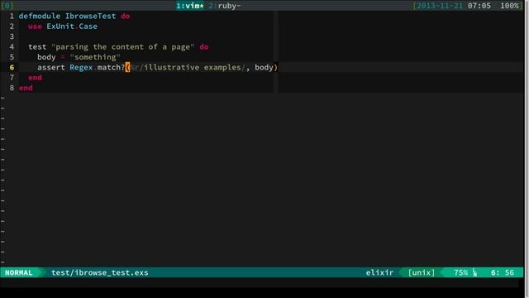Click the 75% file position indicator
Image resolution: width=529 pixels, height=298 pixels.
[460, 272]
